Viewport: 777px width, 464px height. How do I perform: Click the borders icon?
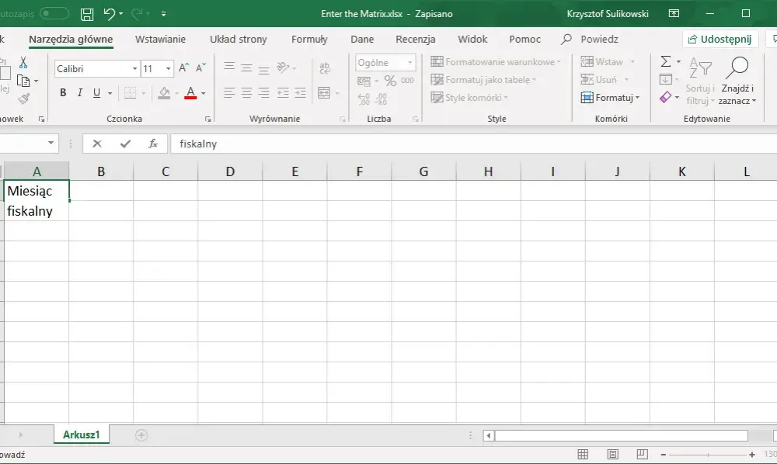coord(130,92)
